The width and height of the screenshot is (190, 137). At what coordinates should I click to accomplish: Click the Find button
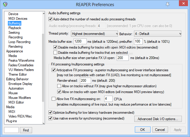(26, 130)
